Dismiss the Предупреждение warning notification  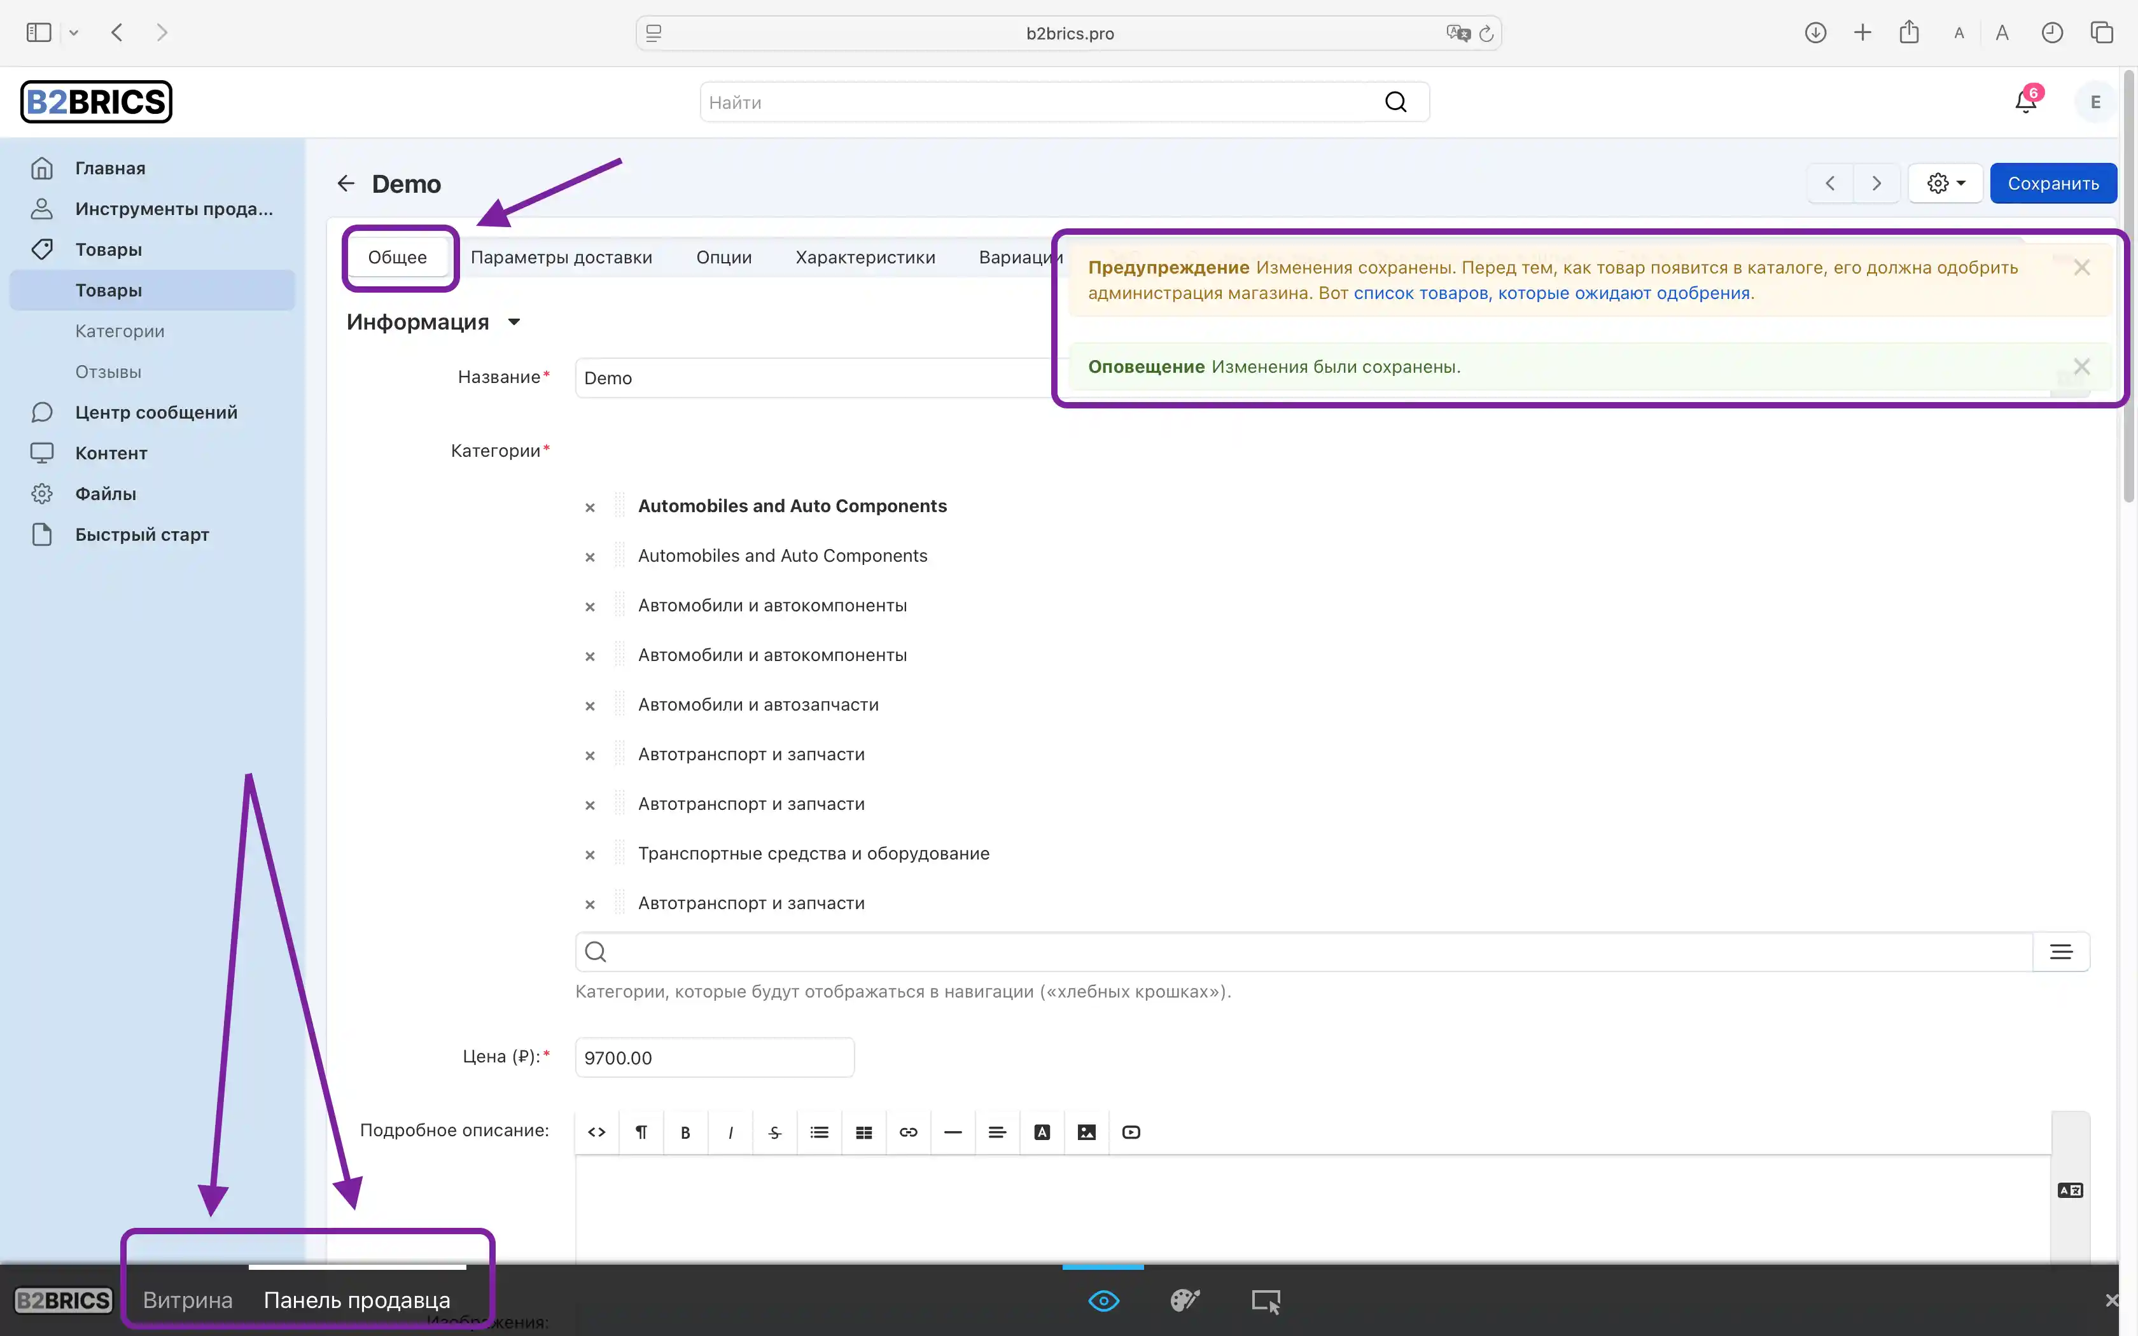(2081, 268)
